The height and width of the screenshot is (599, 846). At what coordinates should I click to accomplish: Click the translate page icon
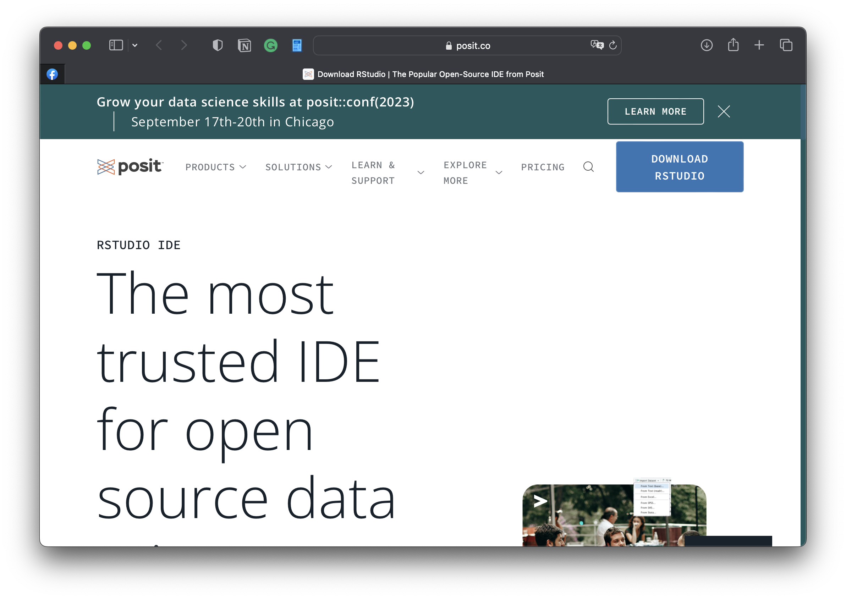597,45
